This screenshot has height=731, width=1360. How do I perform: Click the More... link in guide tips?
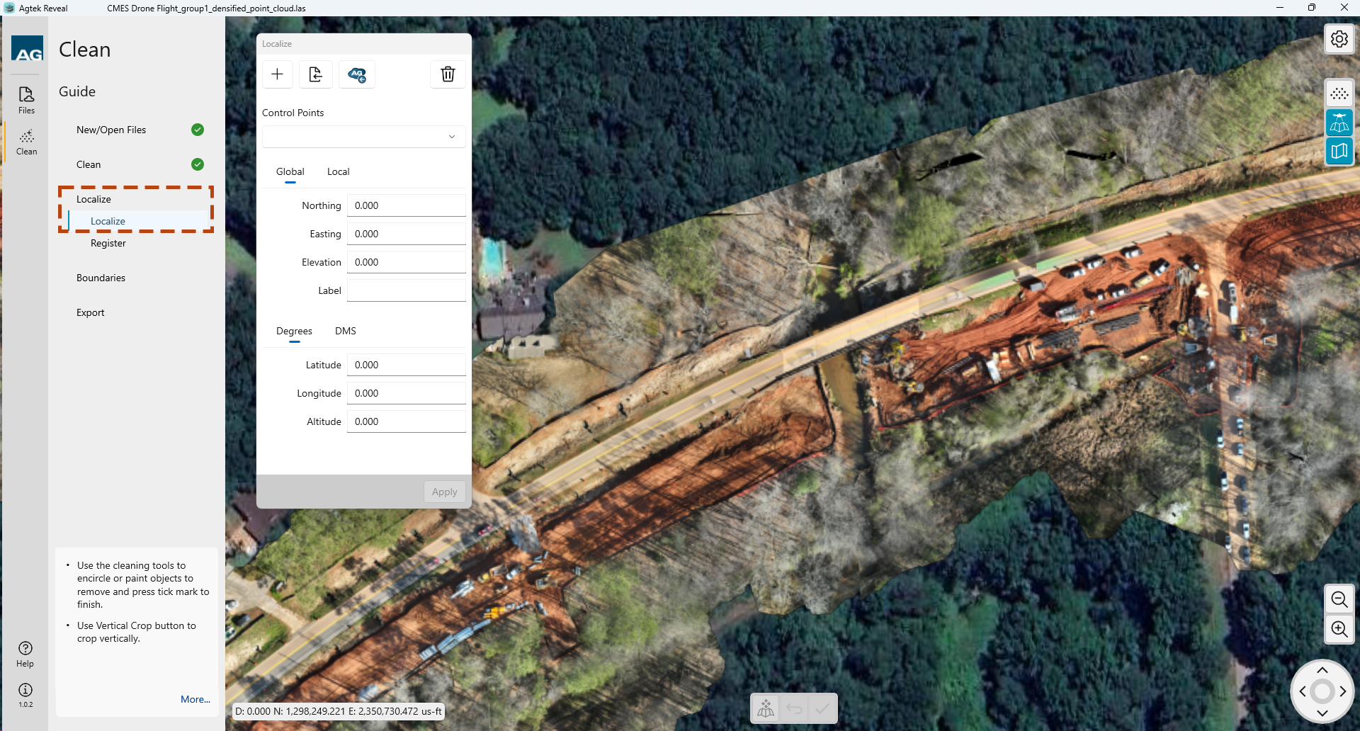click(x=195, y=699)
